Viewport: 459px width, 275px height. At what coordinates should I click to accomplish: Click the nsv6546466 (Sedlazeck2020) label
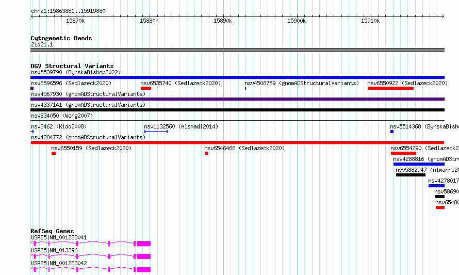pyautogui.click(x=244, y=148)
